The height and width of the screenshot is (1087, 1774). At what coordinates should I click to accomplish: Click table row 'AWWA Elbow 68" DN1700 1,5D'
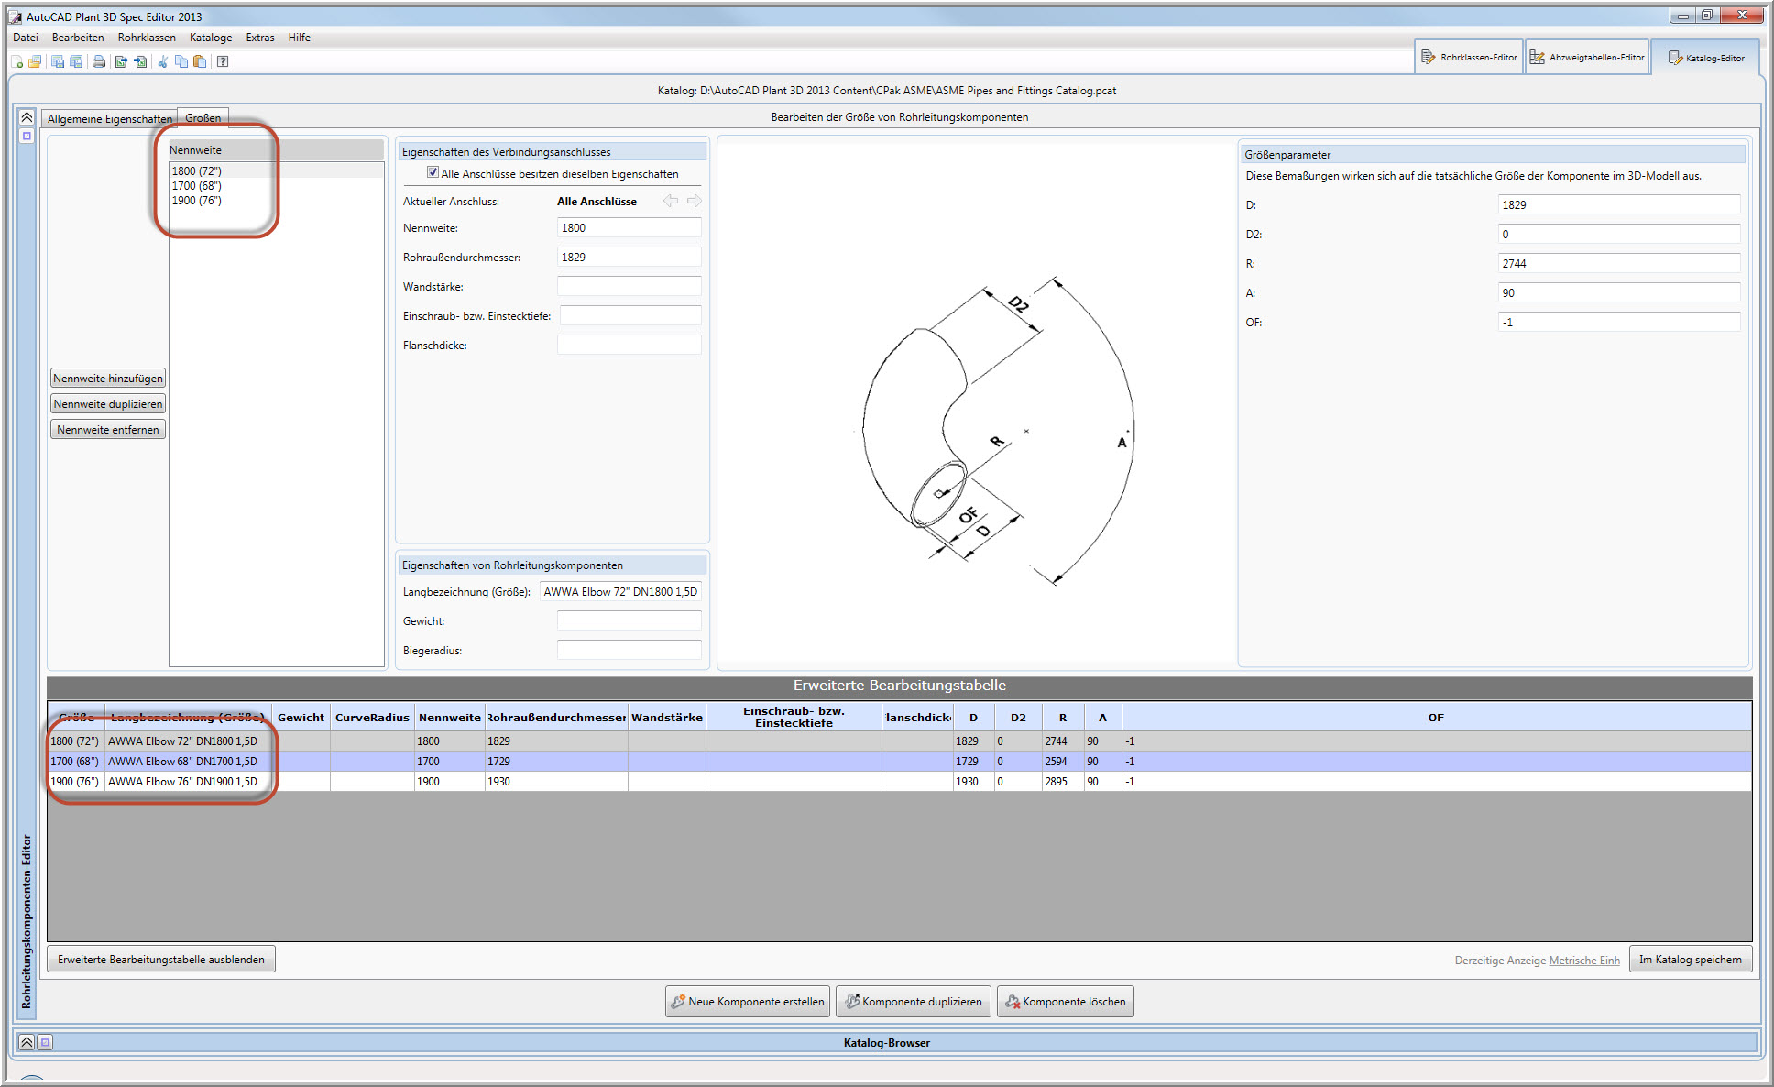[x=900, y=762]
